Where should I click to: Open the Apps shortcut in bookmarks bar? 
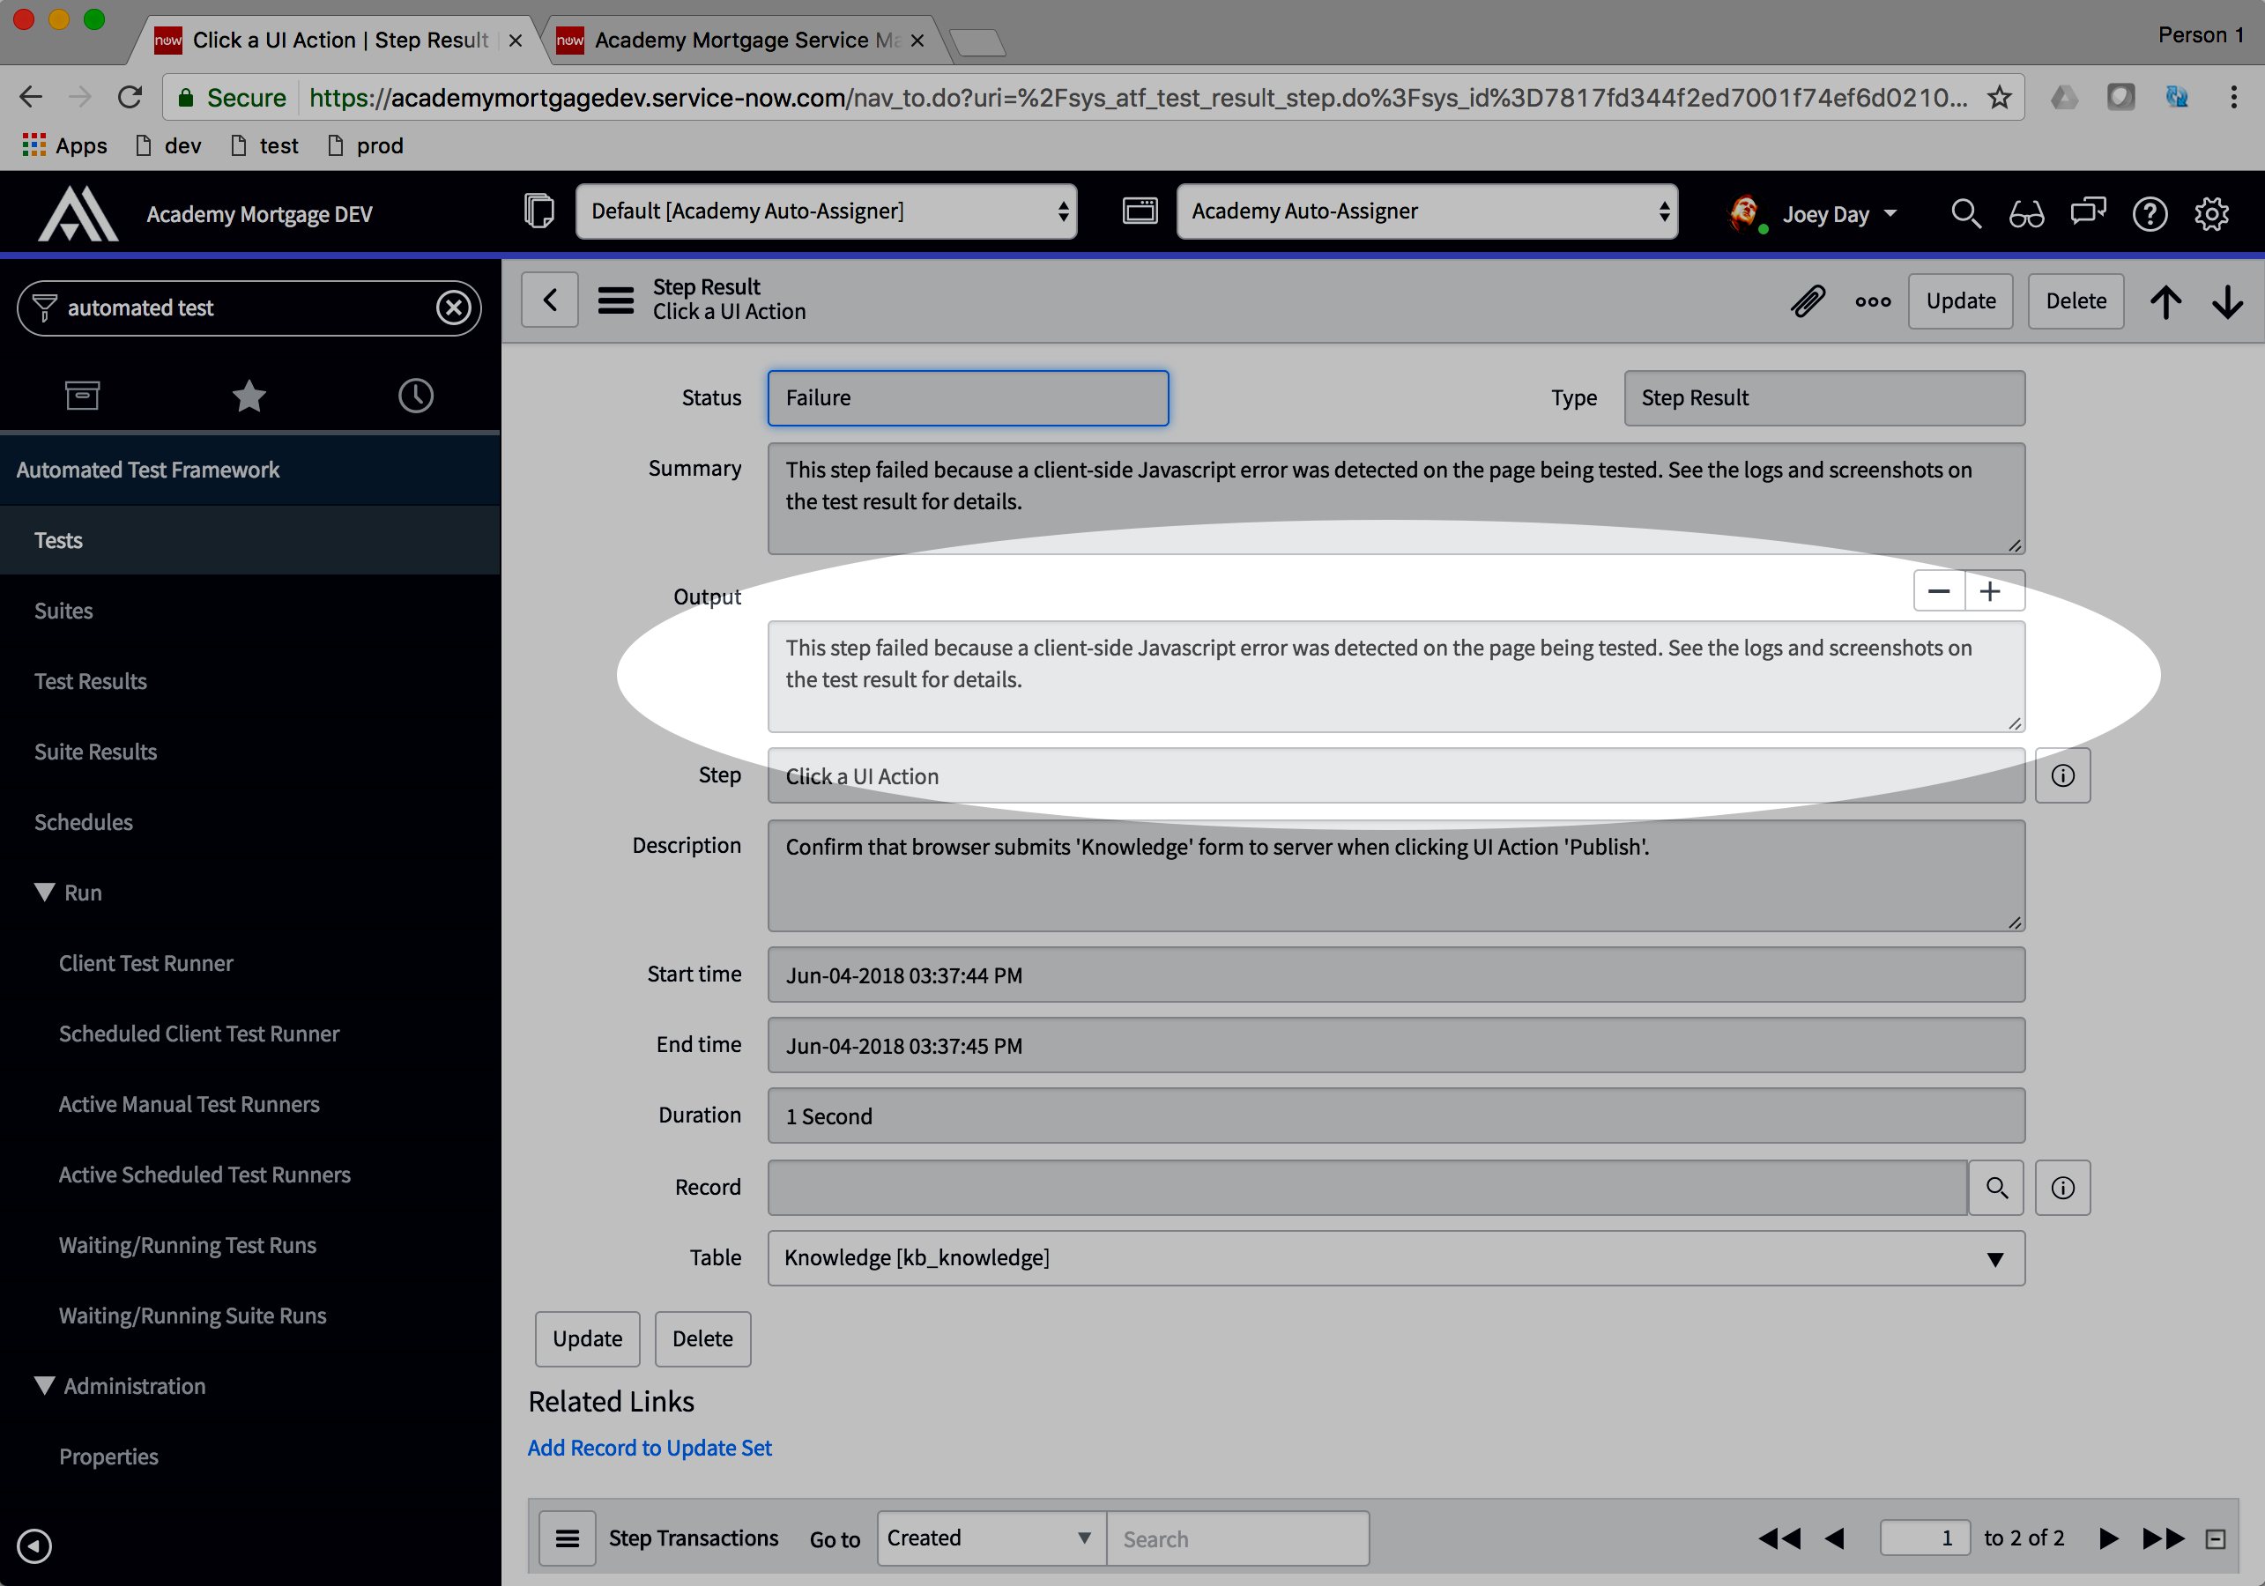click(64, 145)
